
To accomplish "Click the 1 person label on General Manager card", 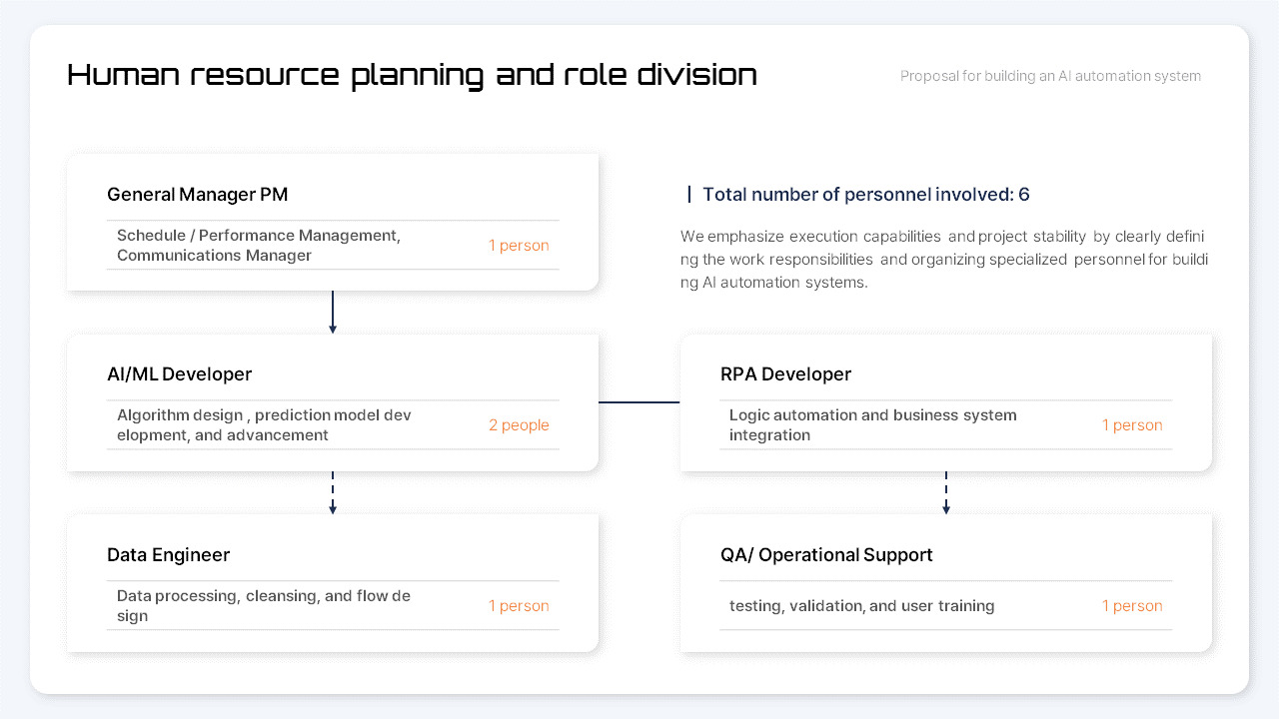I will (x=519, y=245).
